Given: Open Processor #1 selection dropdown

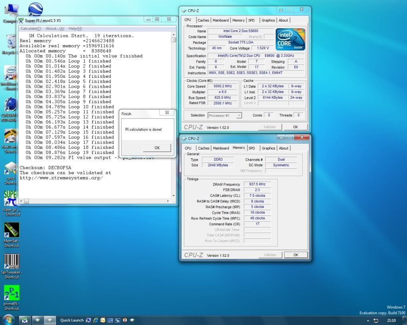Looking at the screenshot, I should pyautogui.click(x=225, y=115).
